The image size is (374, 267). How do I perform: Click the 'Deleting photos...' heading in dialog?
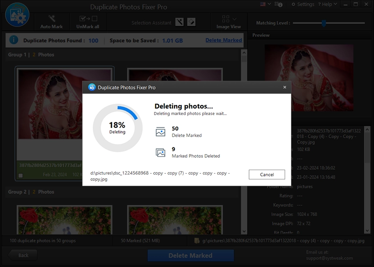[183, 106]
